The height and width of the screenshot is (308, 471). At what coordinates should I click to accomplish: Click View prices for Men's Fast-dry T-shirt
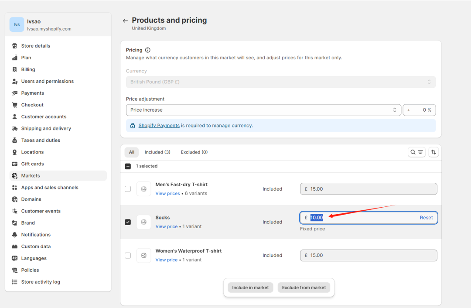pos(167,194)
